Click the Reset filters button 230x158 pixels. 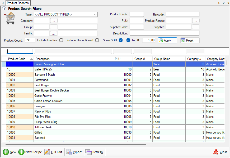pos(190,40)
